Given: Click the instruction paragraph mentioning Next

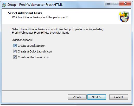Looking at the screenshot, I should pyautogui.click(x=58, y=31).
